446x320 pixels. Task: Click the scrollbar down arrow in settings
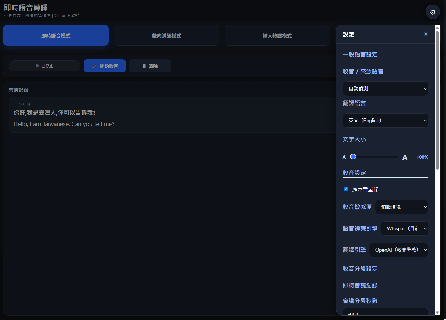437,313
